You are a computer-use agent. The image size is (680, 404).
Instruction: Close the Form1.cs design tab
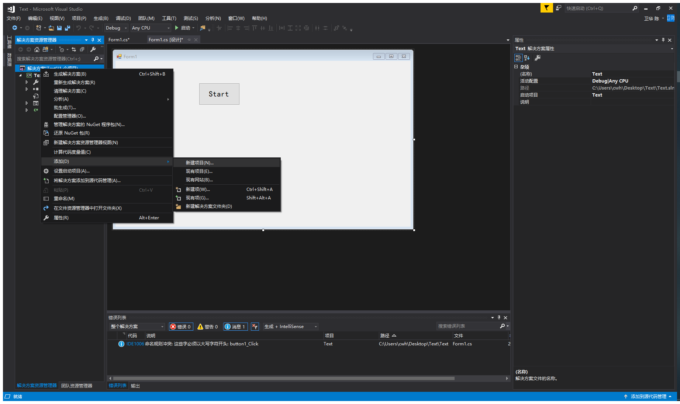[196, 40]
